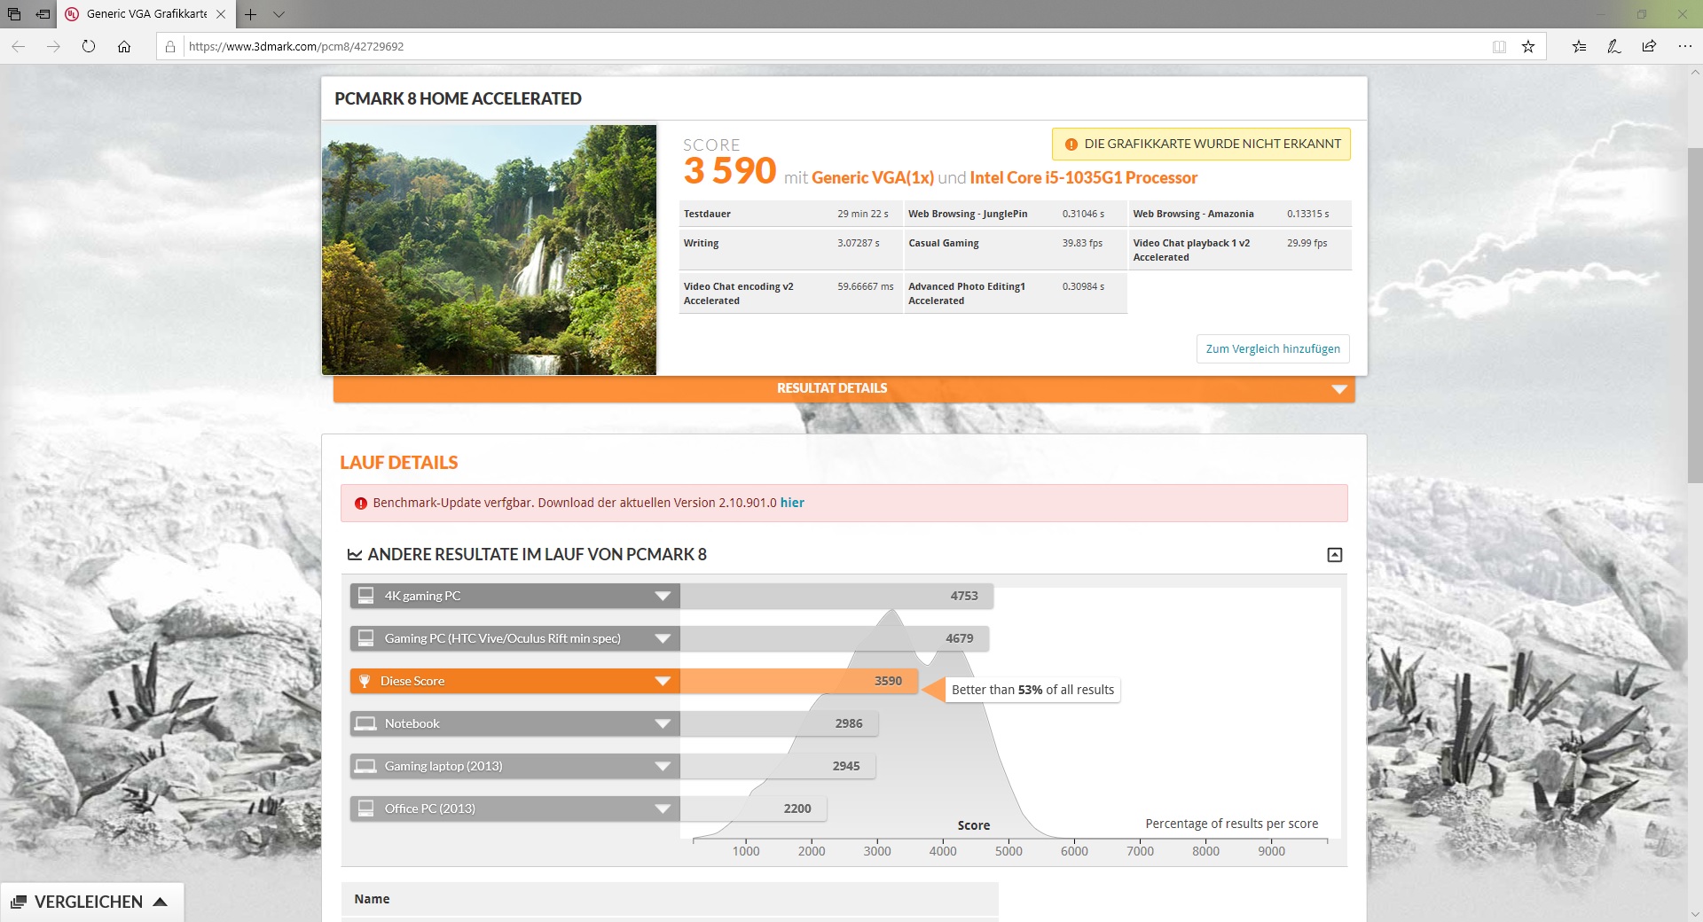Go forward in browser history
The image size is (1703, 922).
click(x=53, y=46)
